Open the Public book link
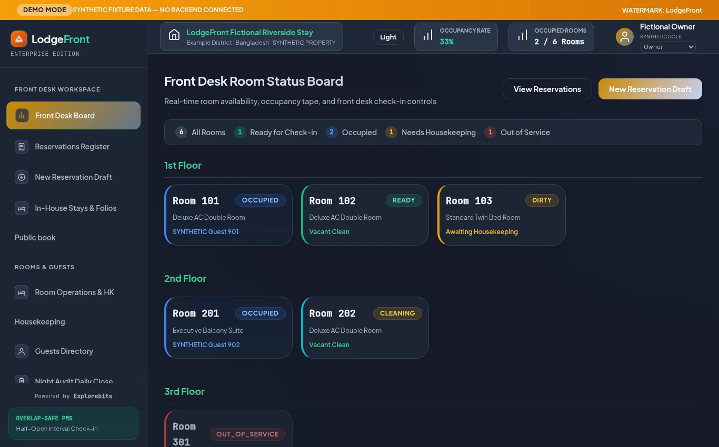 35,238
